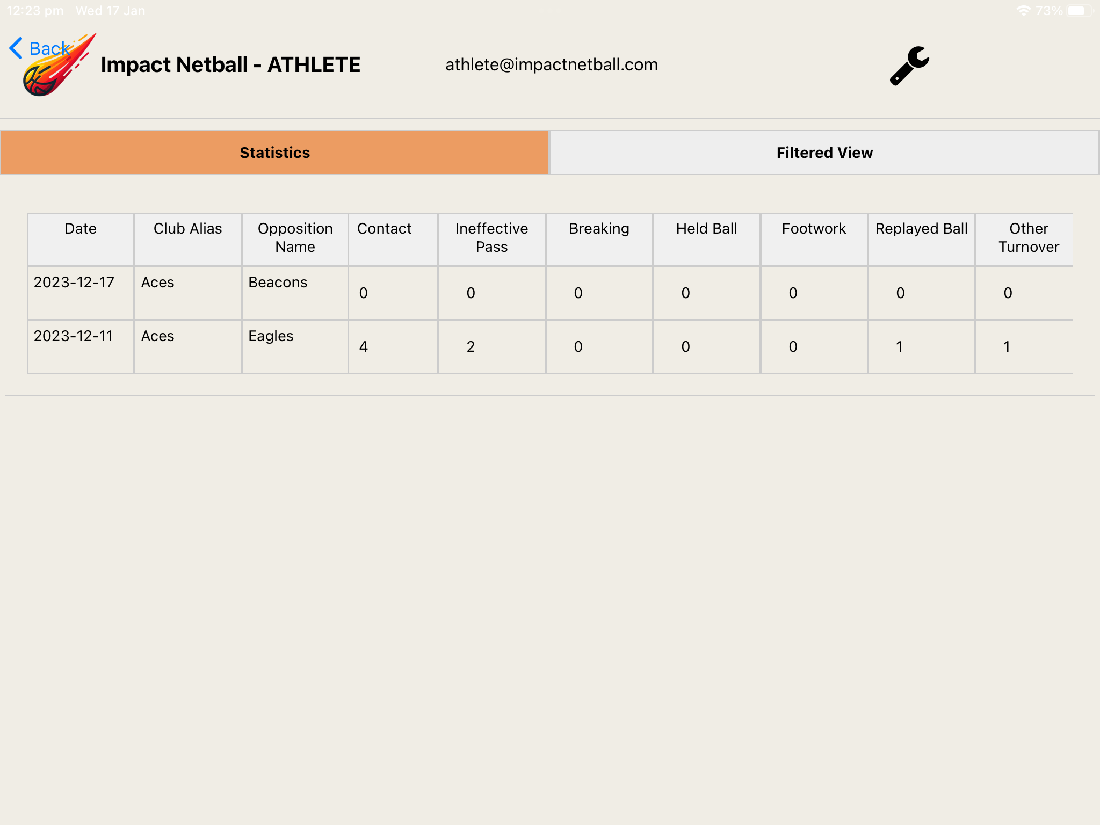Screen dimensions: 1100x825
Task: Tap the Beacons opposition cell
Action: [278, 283]
